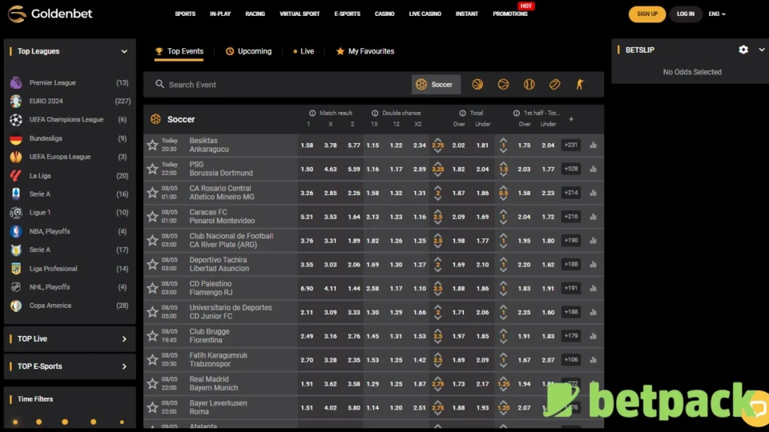Click the Double chance info icon
The height and width of the screenshot is (432, 769).
(x=375, y=113)
